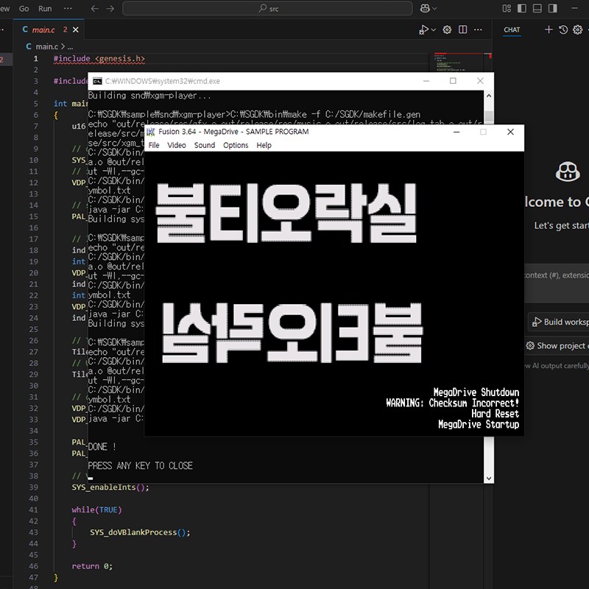589x589 pixels.
Task: Expand the Run or Debug dropdown arrow
Action: coord(434,29)
